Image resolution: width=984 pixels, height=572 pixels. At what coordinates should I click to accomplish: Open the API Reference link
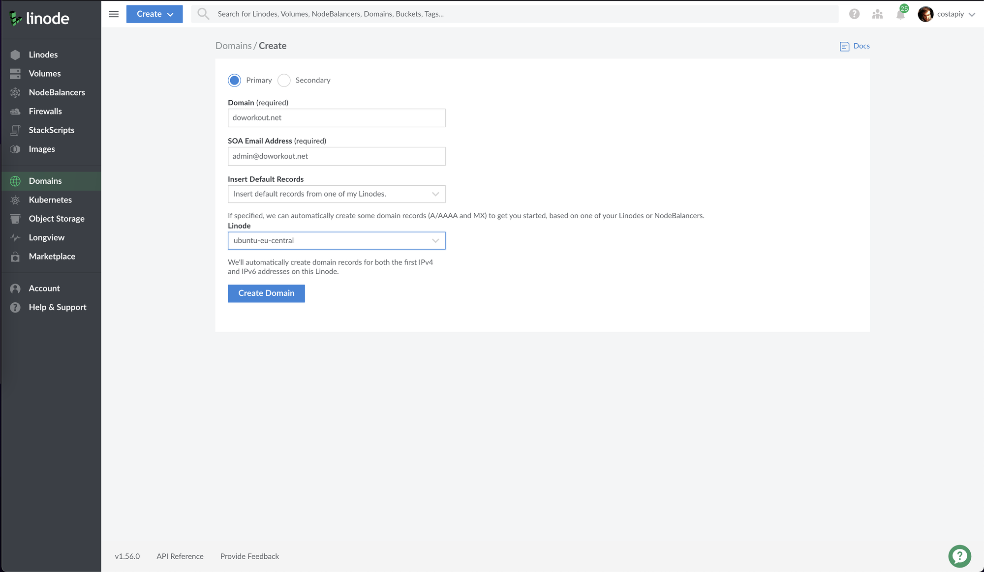tap(180, 556)
